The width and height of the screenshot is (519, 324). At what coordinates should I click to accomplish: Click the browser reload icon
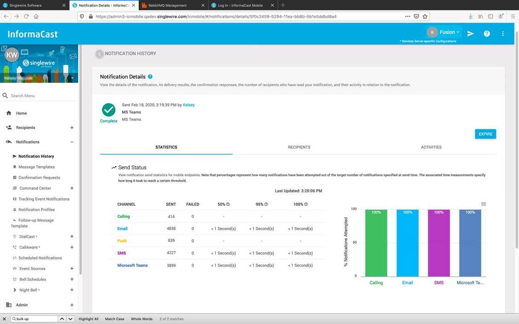(26, 16)
